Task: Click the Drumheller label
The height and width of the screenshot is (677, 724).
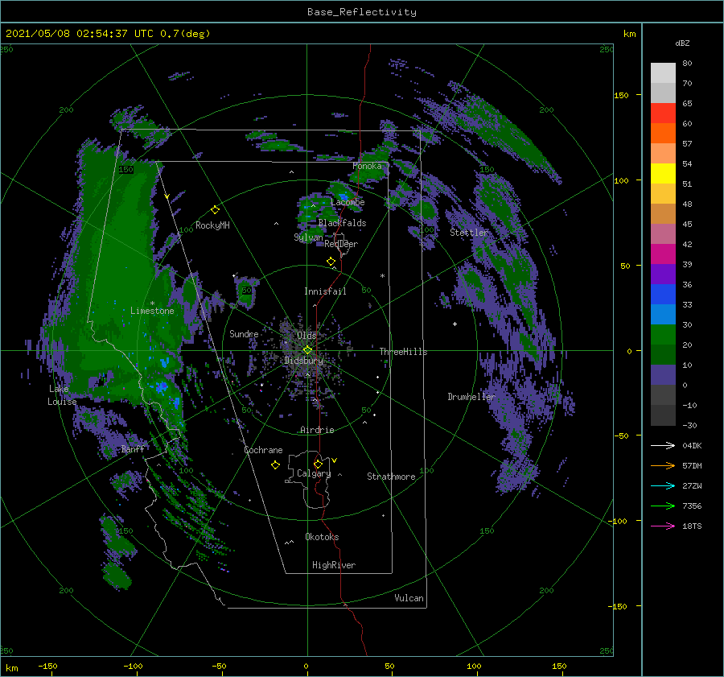Action: (x=471, y=397)
